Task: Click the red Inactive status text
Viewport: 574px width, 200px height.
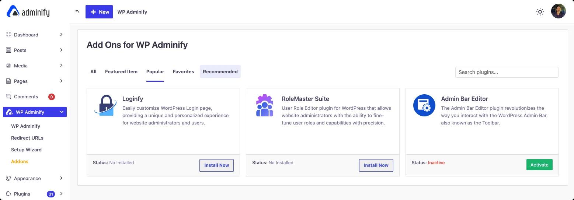Action: click(x=436, y=162)
